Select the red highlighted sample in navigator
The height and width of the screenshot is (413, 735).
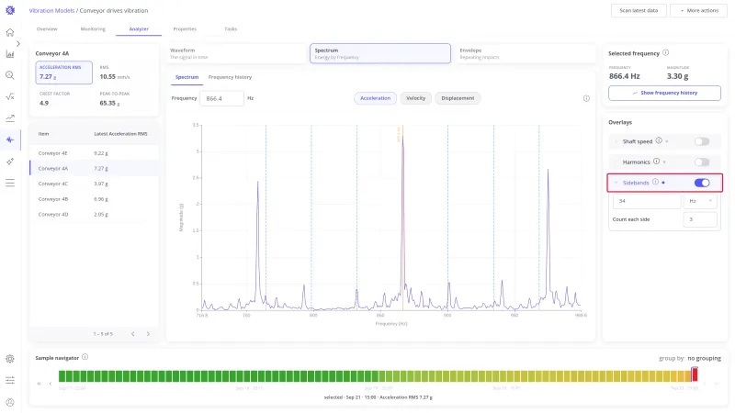(x=695, y=374)
